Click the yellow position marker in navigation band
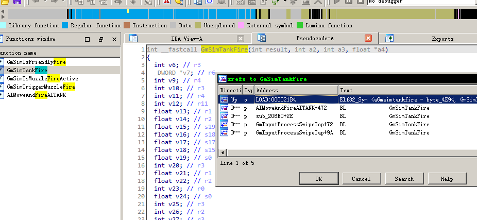 click(x=128, y=11)
